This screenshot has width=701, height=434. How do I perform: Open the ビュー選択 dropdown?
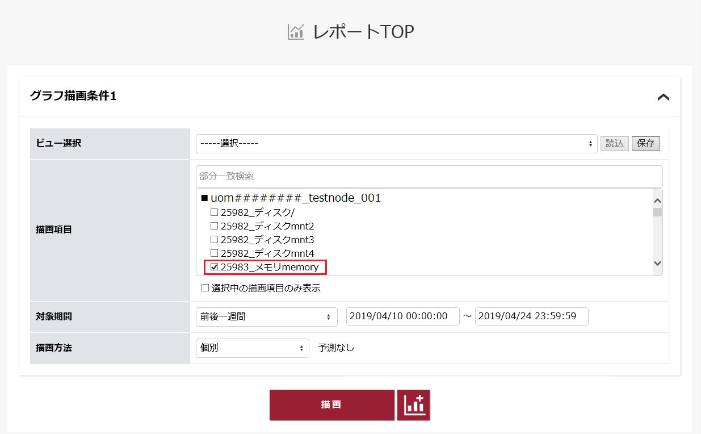point(396,144)
